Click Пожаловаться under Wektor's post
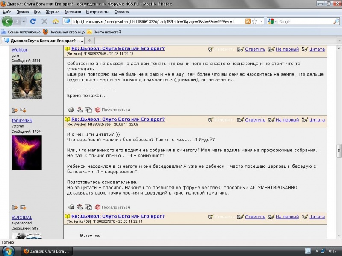The image size is (342, 256). pos(115,110)
